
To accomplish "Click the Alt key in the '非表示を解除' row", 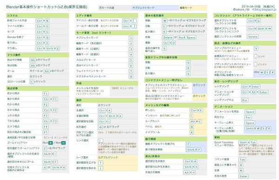I will point(186,173).
